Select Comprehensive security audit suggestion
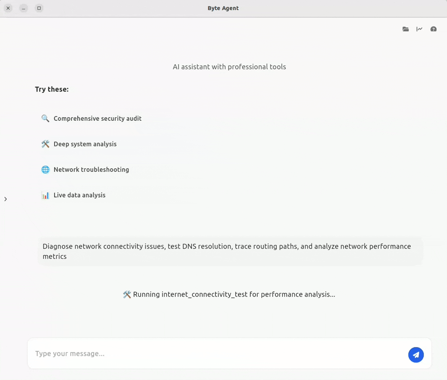The width and height of the screenshot is (447, 380). (91, 118)
